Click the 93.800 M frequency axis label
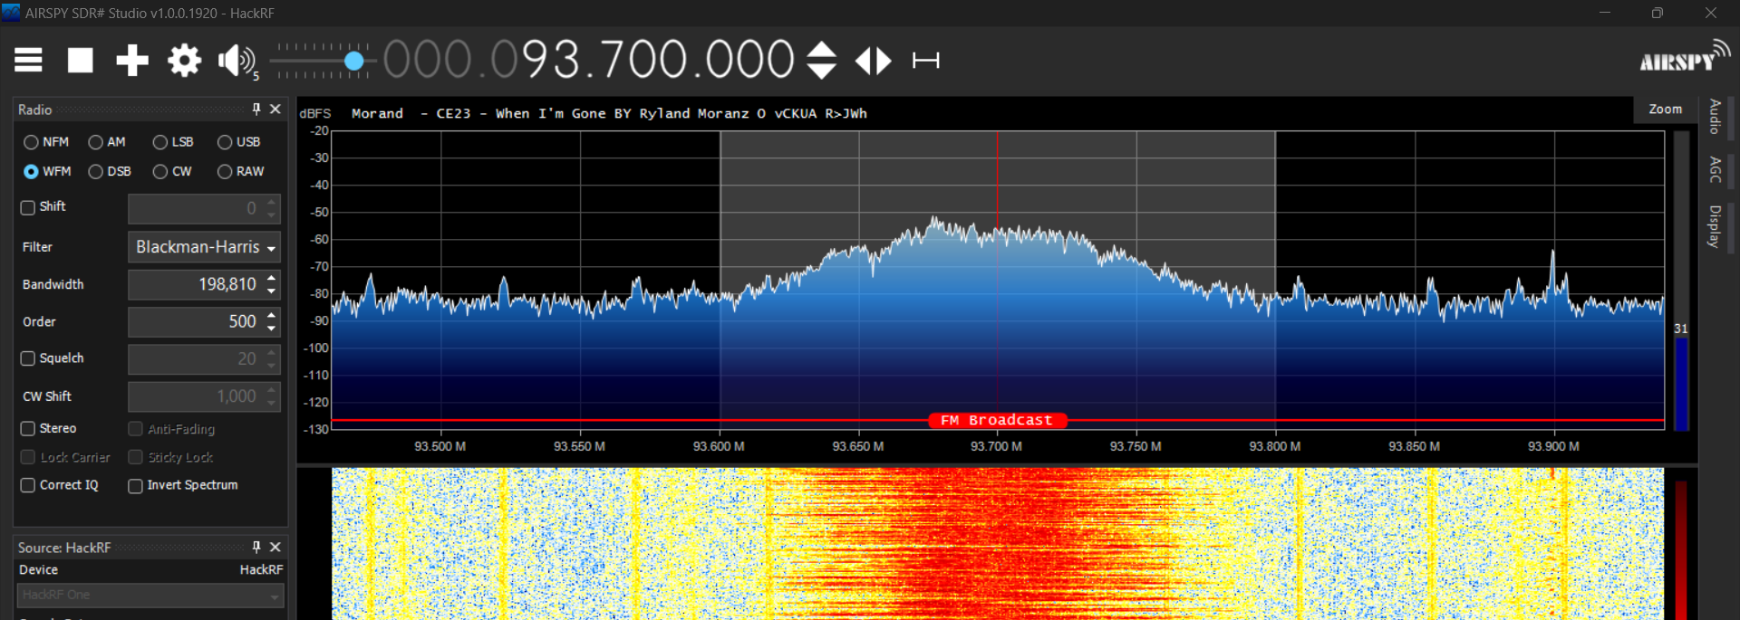This screenshot has height=620, width=1740. point(1274,446)
